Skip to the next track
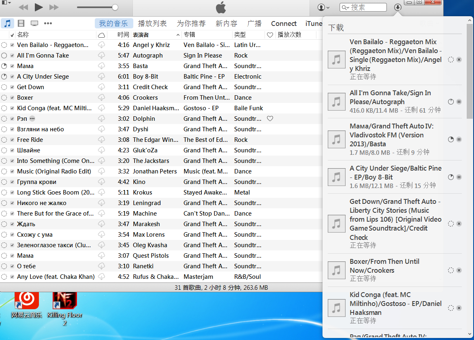The image size is (474, 340). [53, 7]
